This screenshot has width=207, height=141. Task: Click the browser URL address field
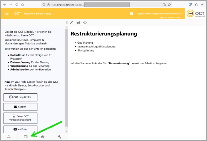(106, 5)
